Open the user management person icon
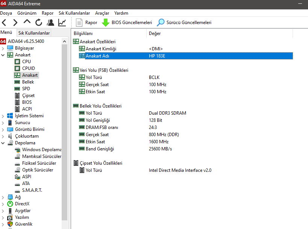308x229 pixels. [50, 23]
